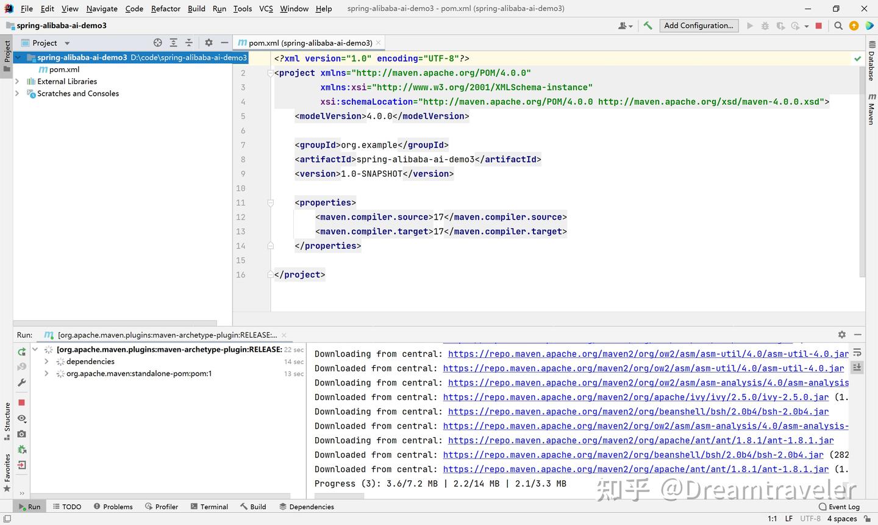Stop the running process from the Run panel sidebar
This screenshot has height=525, width=878.
click(22, 402)
